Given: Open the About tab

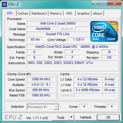Looking at the screenshot, I should pos(97,13).
